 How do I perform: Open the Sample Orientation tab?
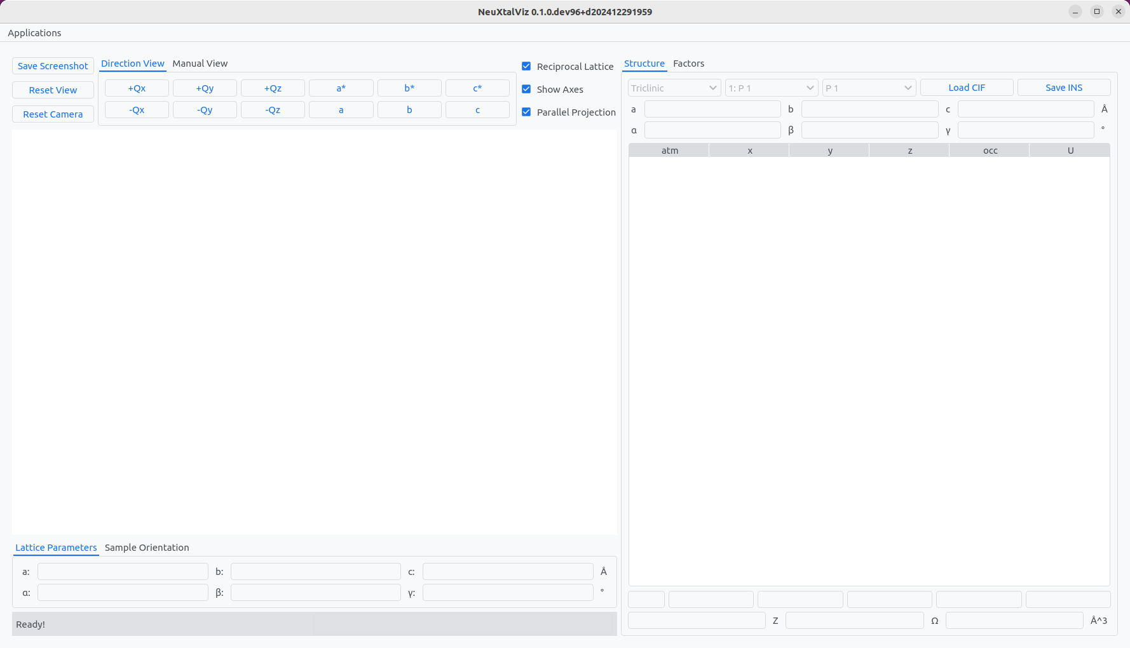tap(147, 548)
